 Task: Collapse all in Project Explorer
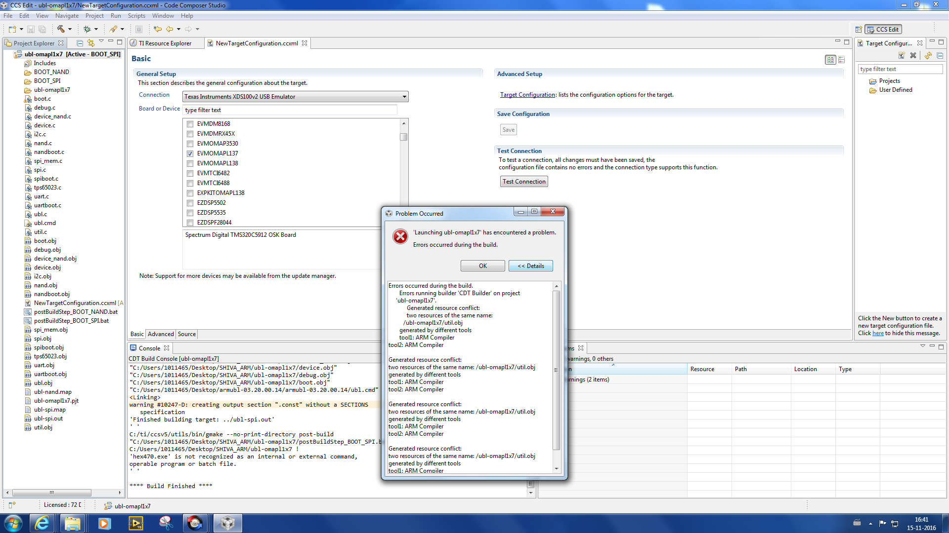point(80,43)
